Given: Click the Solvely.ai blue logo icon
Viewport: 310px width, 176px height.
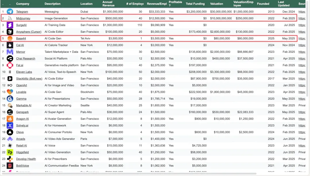Looking at the screenshot, I should (10, 125).
